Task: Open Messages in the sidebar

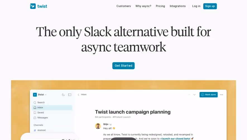Action: tap(42, 118)
